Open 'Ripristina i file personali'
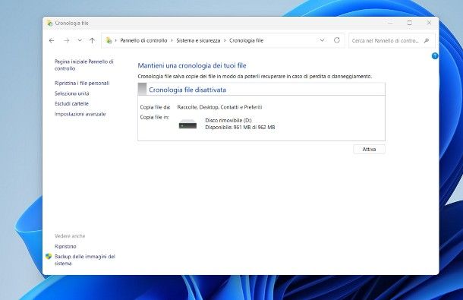The width and height of the screenshot is (463, 300). click(82, 84)
